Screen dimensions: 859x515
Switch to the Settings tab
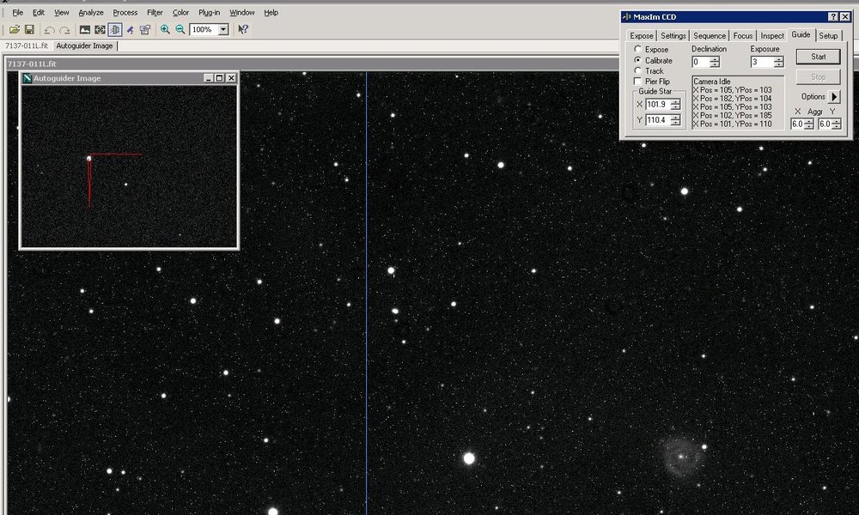(x=673, y=35)
